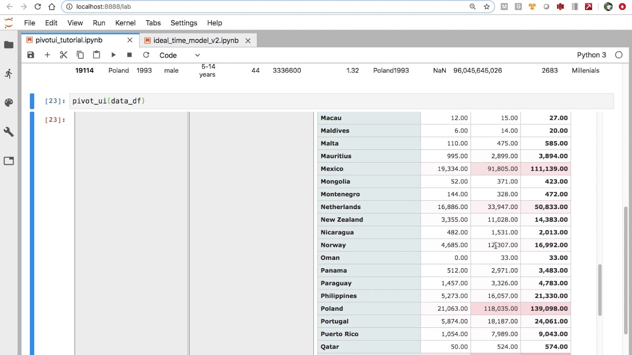The image size is (632, 355).
Task: Close the ideal_time_model_v2.ipynb tab
Action: pos(248,40)
